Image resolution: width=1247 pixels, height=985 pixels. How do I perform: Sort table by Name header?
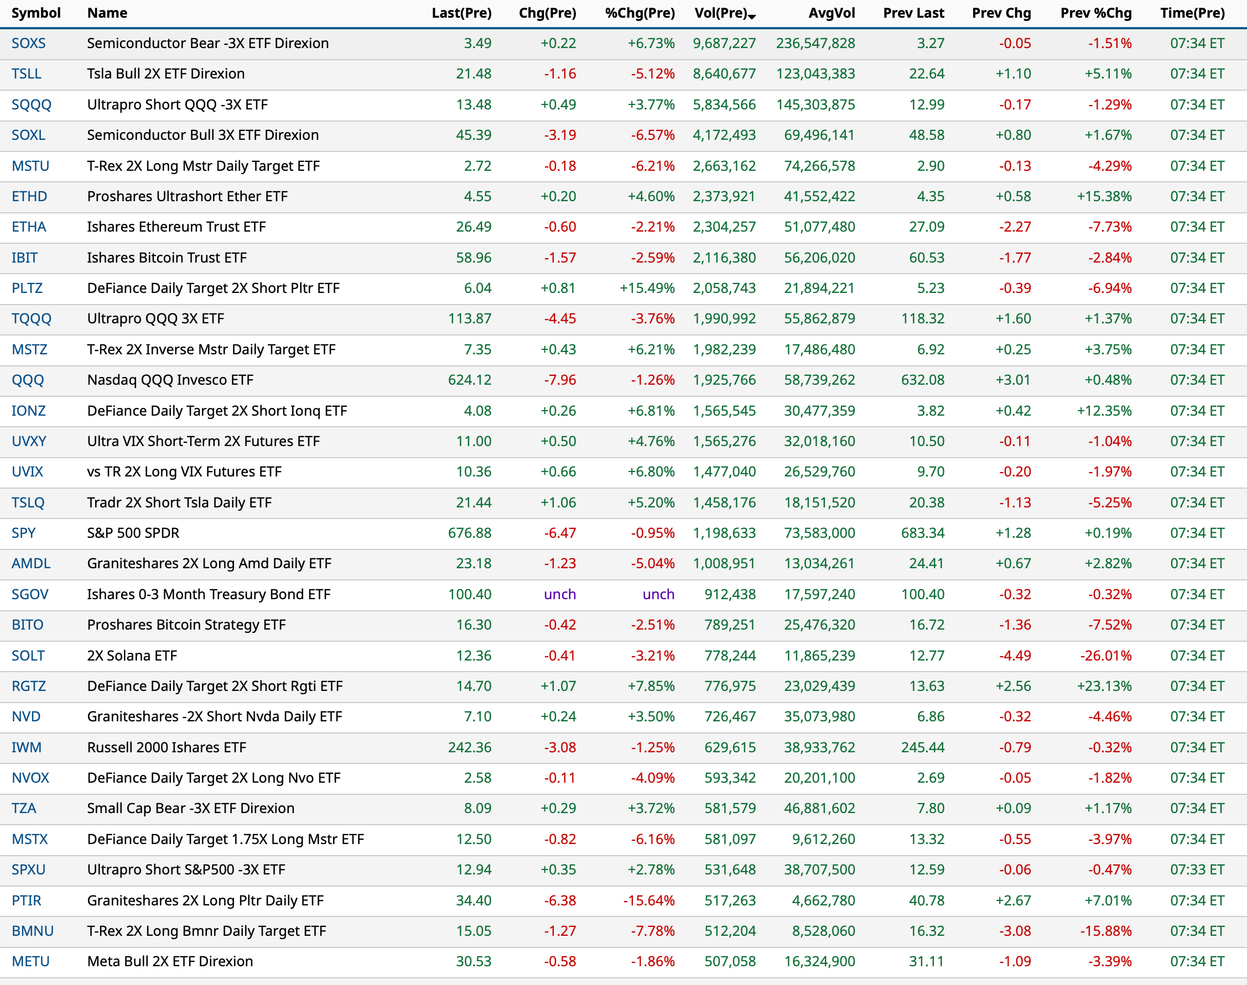coord(107,13)
